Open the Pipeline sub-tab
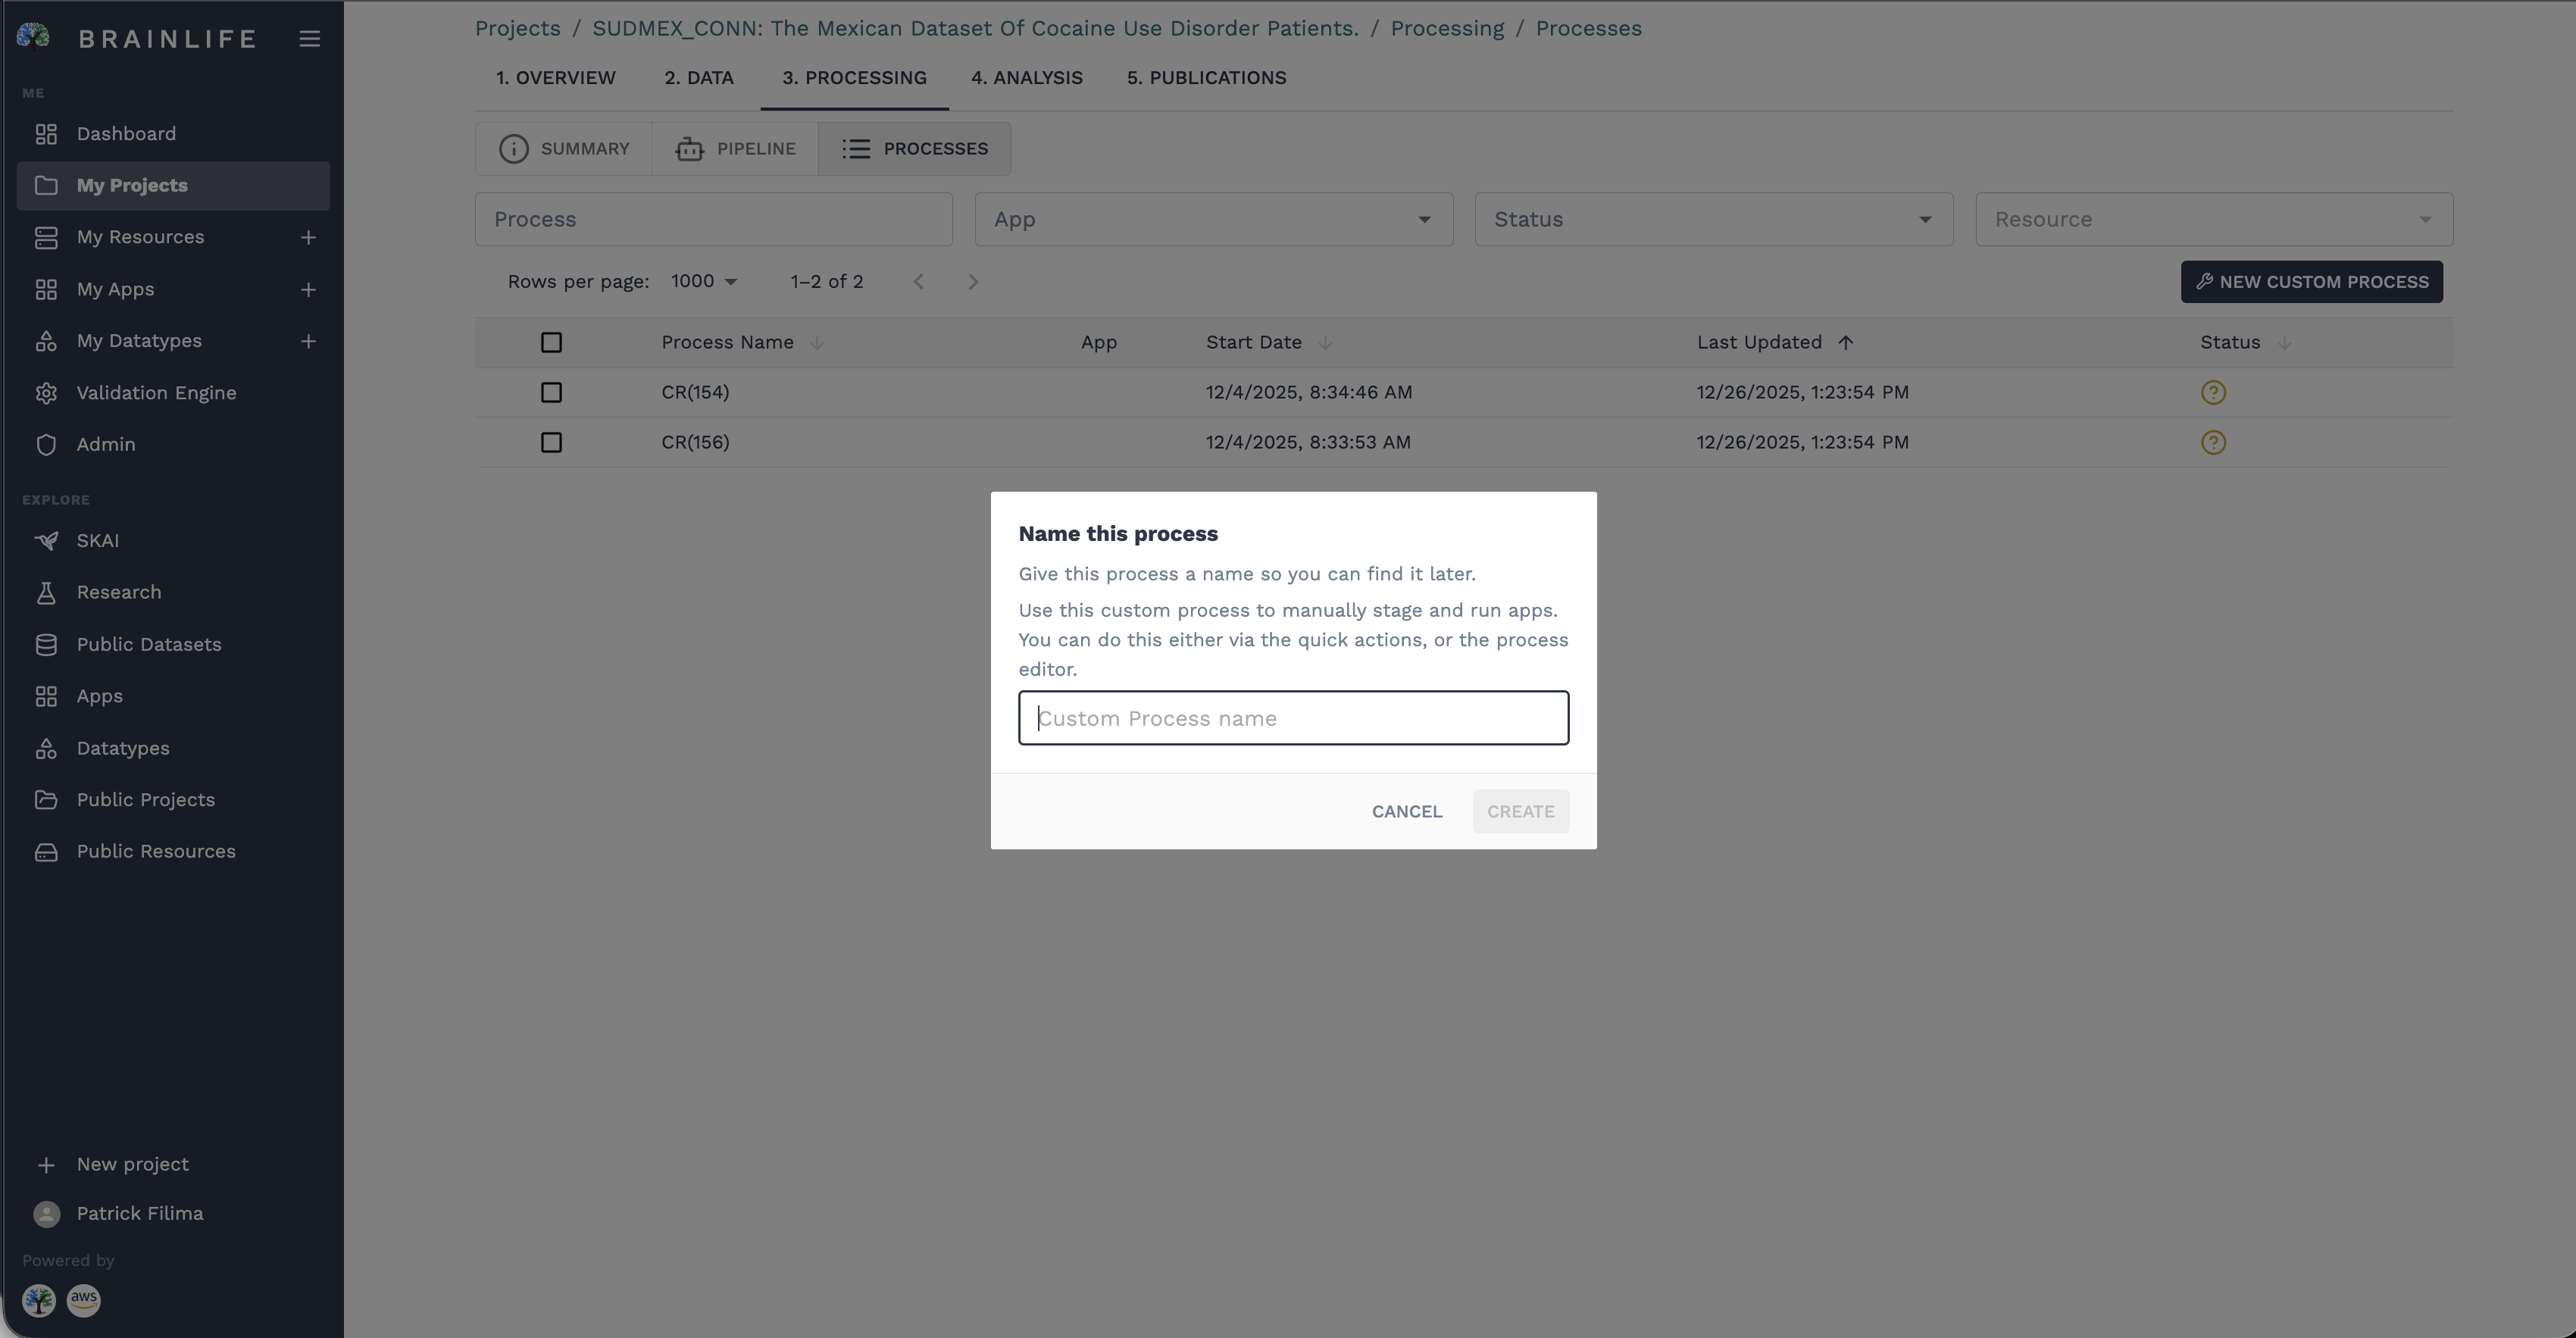 coord(735,149)
